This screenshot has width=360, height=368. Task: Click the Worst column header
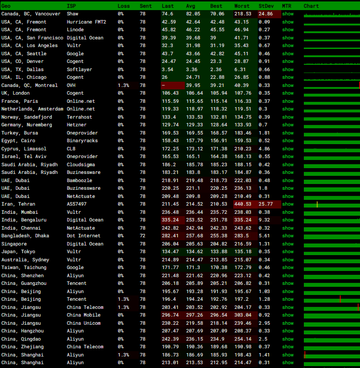(242, 6)
